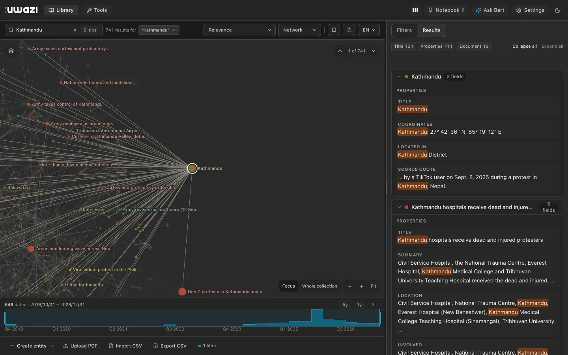Click the Upload PDF button
The height and width of the screenshot is (355, 568).
(80, 346)
